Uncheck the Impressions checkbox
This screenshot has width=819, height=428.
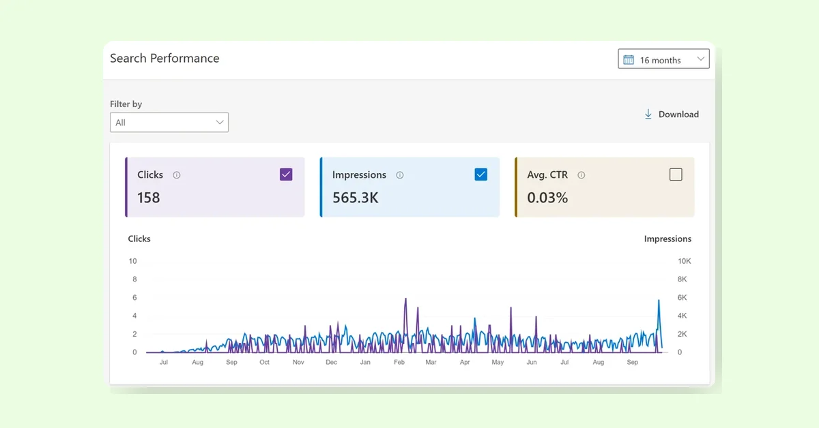click(481, 174)
